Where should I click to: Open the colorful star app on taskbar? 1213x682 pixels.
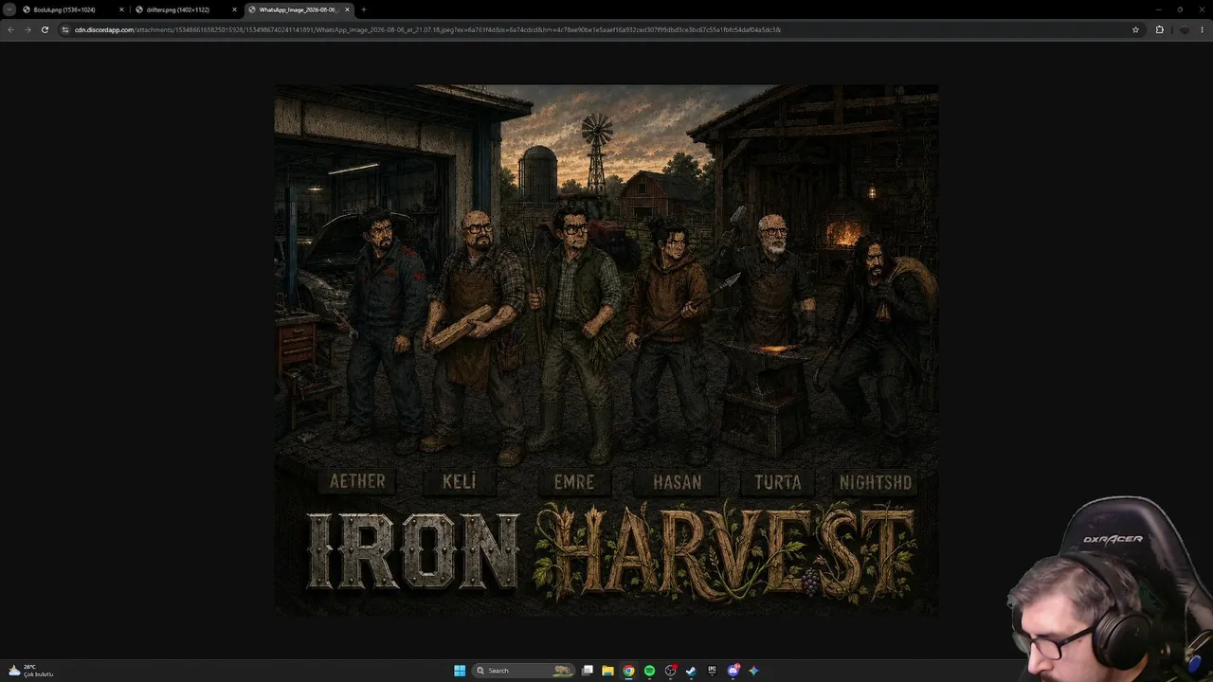[753, 671]
